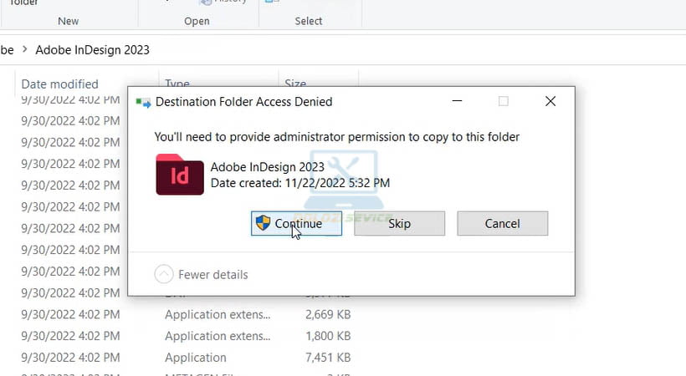The height and width of the screenshot is (376, 686).
Task: Click the Adobe InDesign Id folder icon
Action: pos(180,175)
